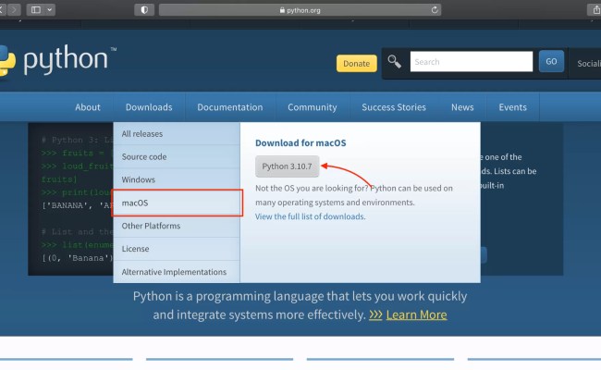Click the privacy shield icon

coord(144,10)
